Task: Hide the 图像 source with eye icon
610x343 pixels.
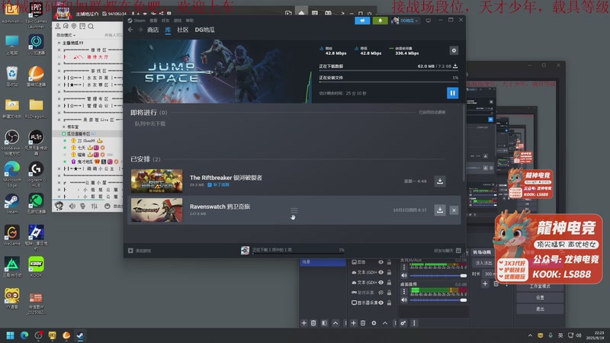Action: pos(380,262)
